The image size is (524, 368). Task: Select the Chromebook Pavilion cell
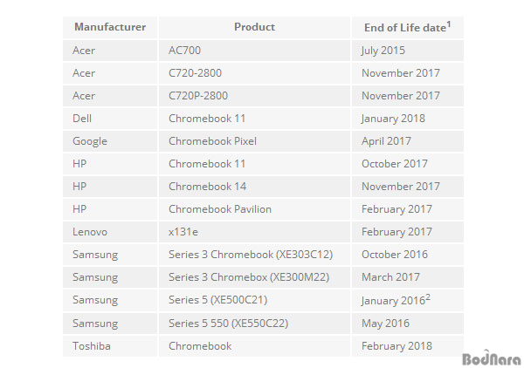[219, 209]
